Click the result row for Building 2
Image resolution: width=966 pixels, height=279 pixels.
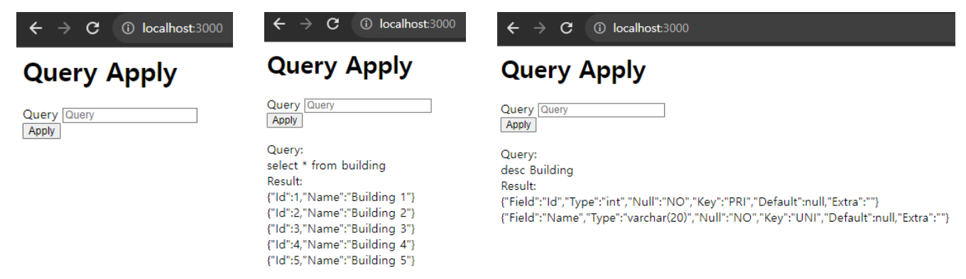click(x=341, y=212)
